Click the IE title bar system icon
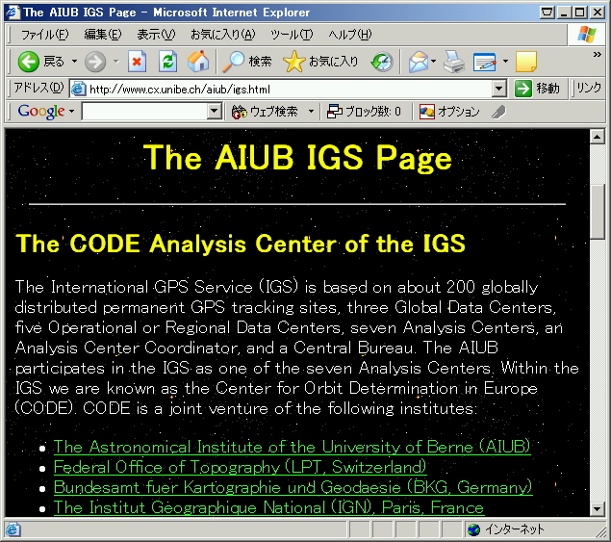611x542 pixels. [13, 13]
